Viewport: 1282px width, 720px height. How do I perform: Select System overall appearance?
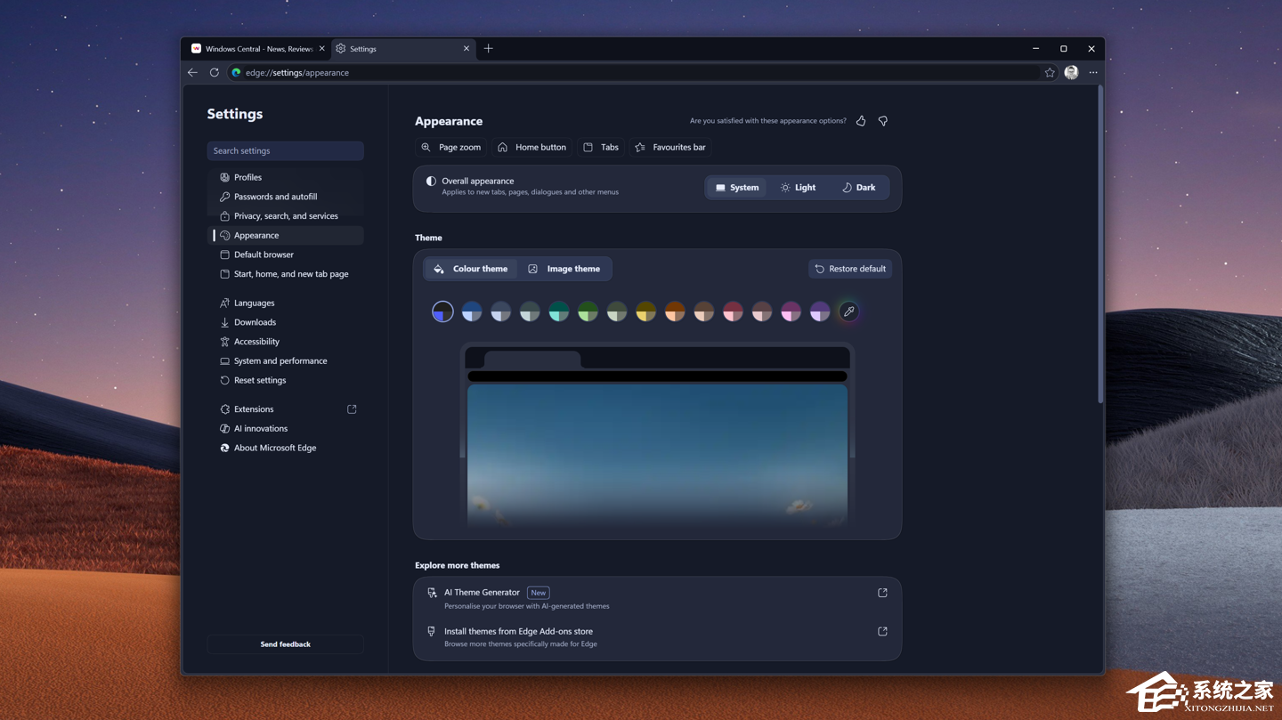click(x=737, y=188)
